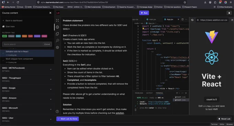
Task: Open the search icon in activity bar
Action: pos(57,41)
